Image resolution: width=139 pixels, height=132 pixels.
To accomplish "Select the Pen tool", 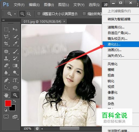I will 6,80.
